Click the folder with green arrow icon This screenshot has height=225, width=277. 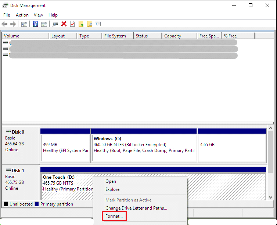point(81,24)
